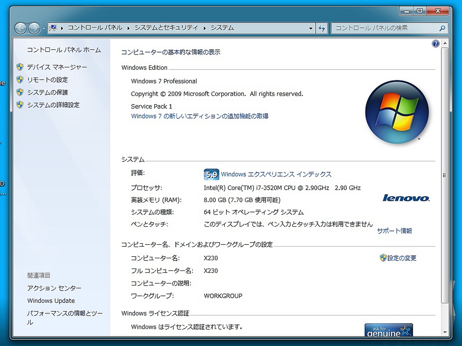Click the magnifier search icon

click(442, 28)
